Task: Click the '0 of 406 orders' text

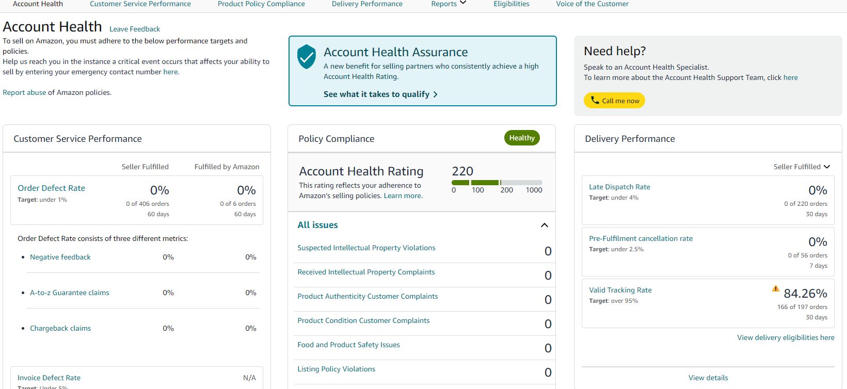Action: coord(148,204)
